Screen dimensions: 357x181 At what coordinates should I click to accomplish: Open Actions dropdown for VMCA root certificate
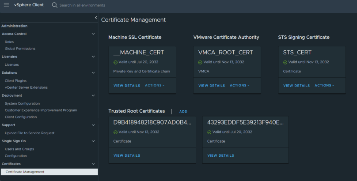[x=239, y=86]
